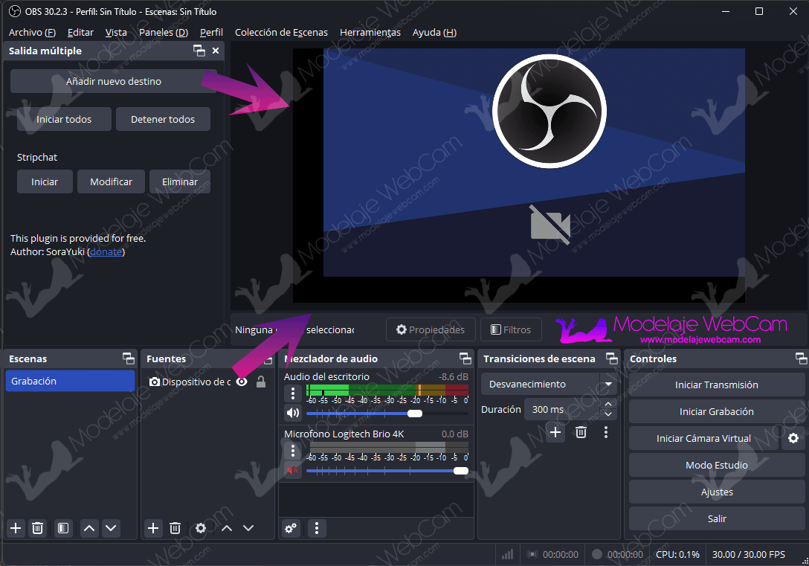Toggle lock on Dispositivo source
The height and width of the screenshot is (566, 809).
click(261, 382)
